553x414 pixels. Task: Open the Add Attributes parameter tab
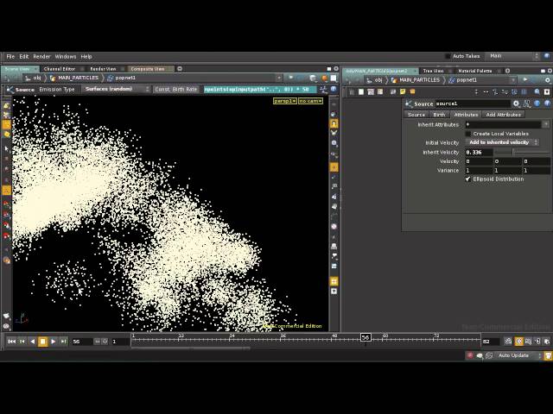(503, 115)
